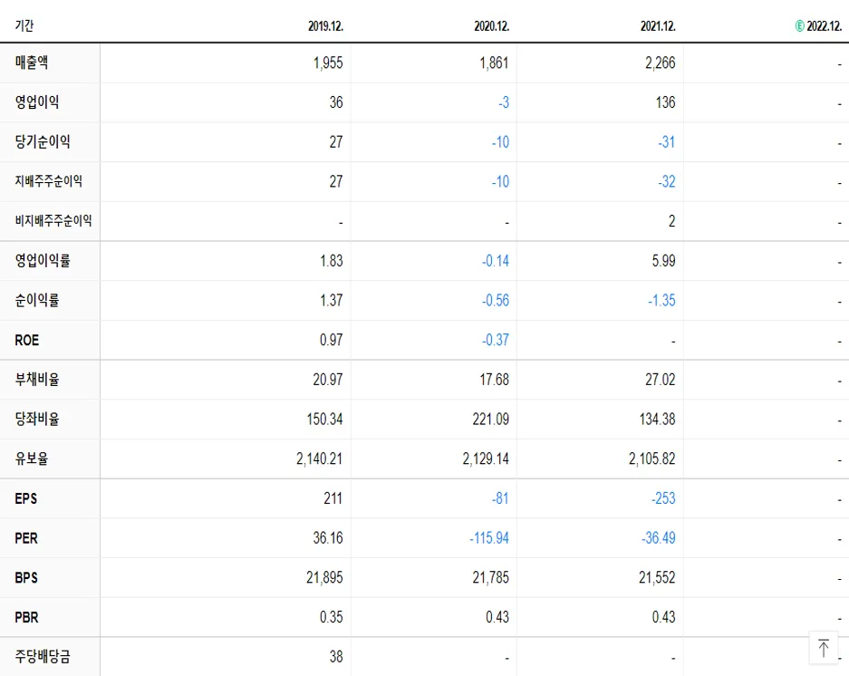The image size is (849, 676).
Task: Click the BPS value 21,552
Action: [x=657, y=578]
